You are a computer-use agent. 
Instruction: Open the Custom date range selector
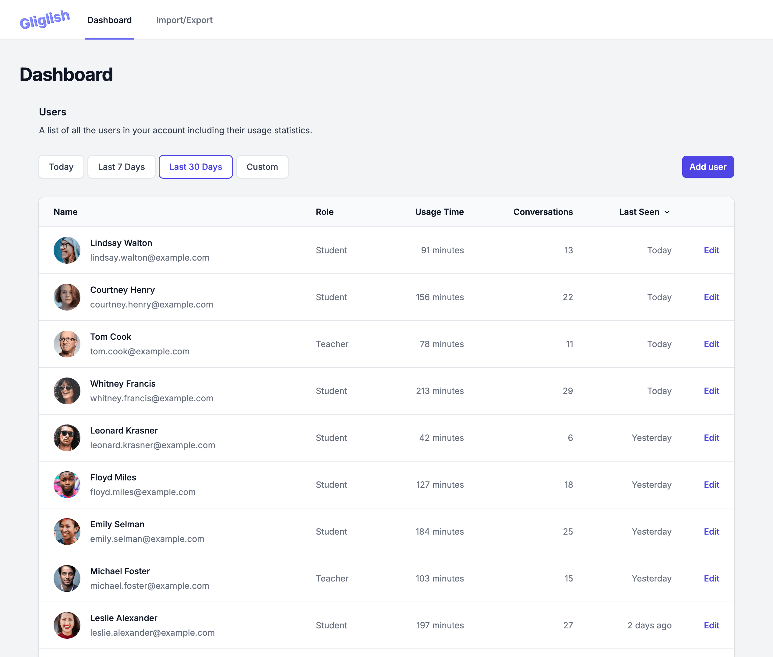[262, 167]
